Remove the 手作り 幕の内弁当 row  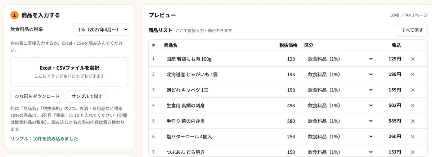(x=413, y=121)
